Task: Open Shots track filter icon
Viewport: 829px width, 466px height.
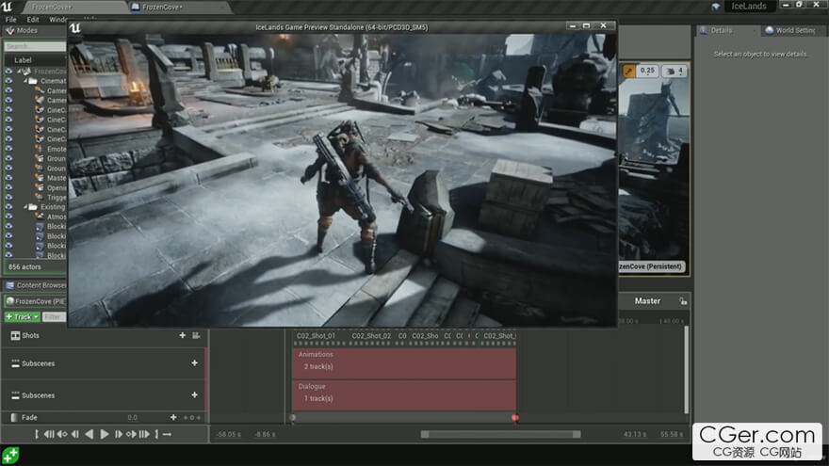Action: (x=196, y=335)
